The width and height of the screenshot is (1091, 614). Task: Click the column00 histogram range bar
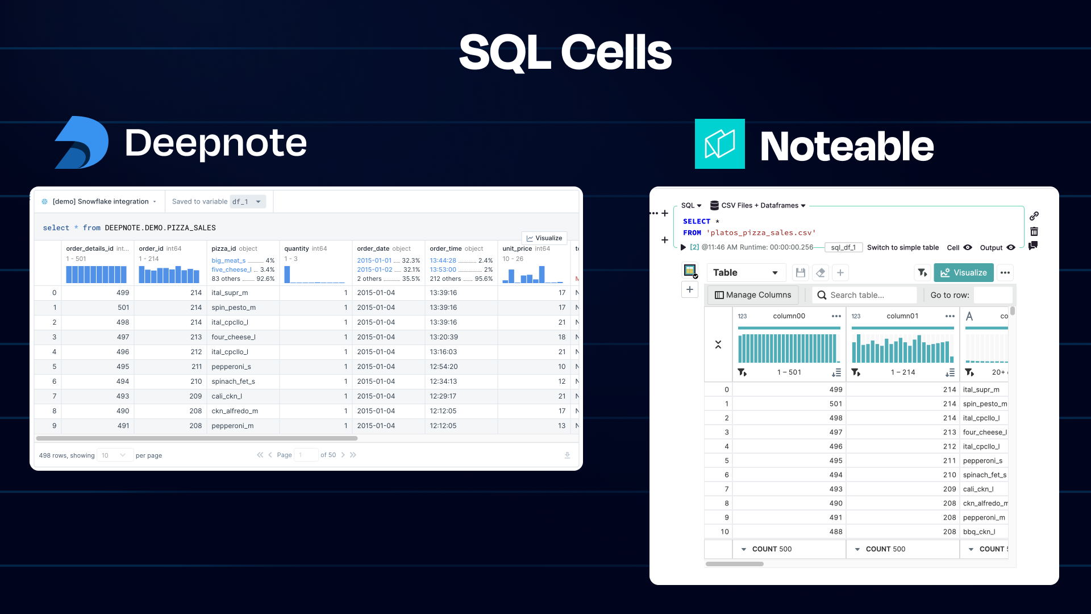pos(789,328)
